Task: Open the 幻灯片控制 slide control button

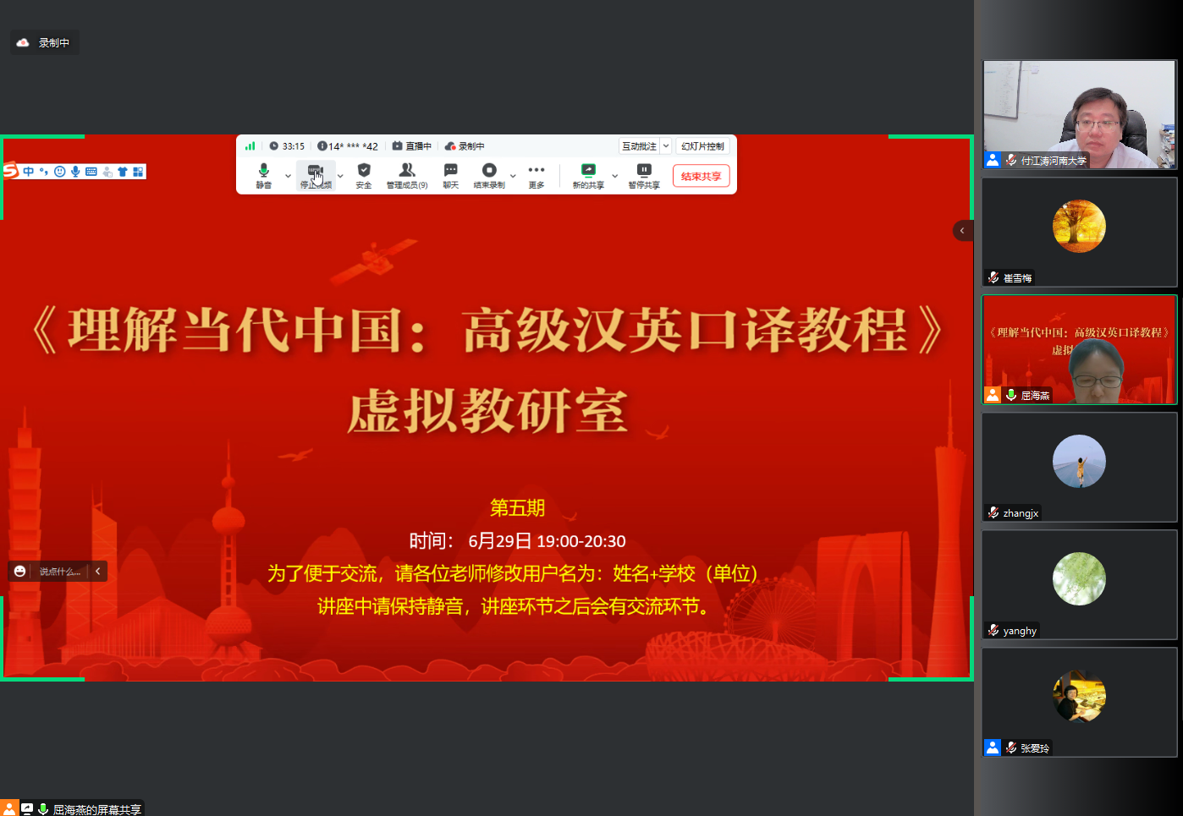Action: tap(702, 146)
